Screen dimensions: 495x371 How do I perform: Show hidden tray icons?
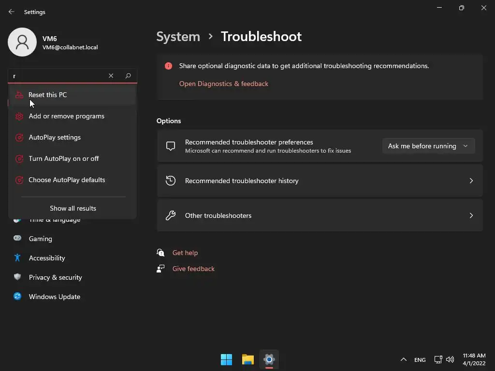click(404, 359)
